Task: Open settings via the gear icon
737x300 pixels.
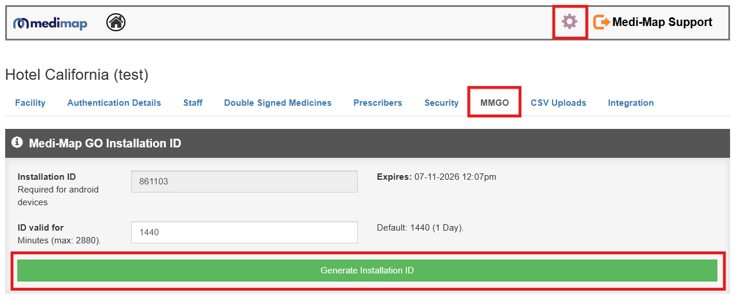Action: click(x=569, y=23)
